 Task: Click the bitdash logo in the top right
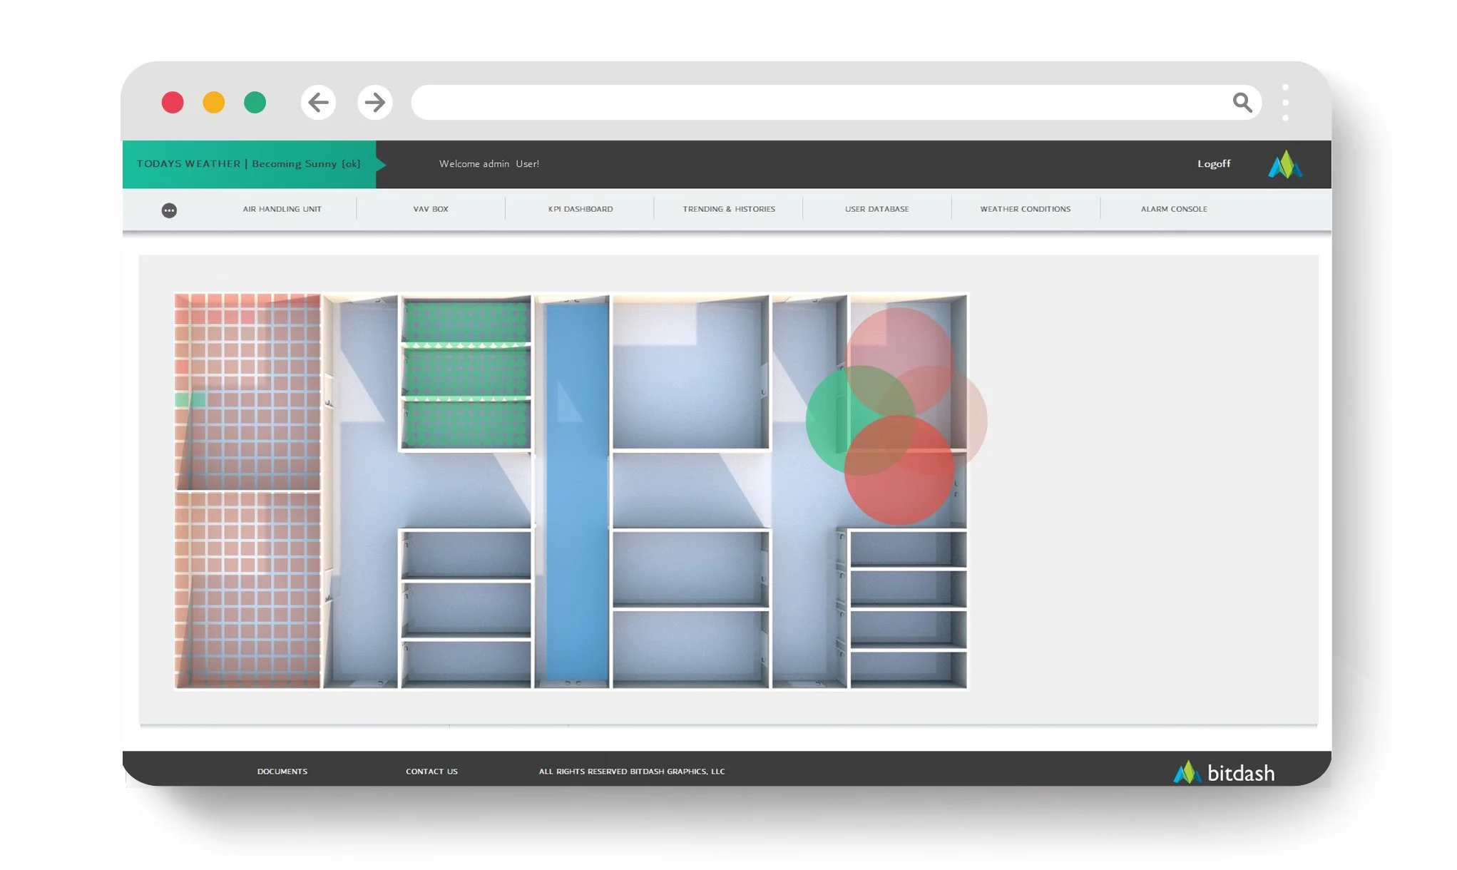(x=1286, y=163)
